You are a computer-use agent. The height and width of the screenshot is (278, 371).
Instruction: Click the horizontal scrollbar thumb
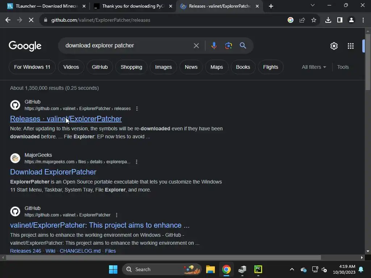coord(163,258)
